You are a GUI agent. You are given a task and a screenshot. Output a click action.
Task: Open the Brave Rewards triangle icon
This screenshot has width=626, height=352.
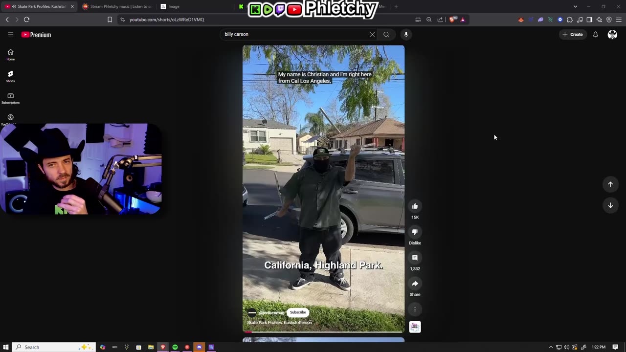463,20
